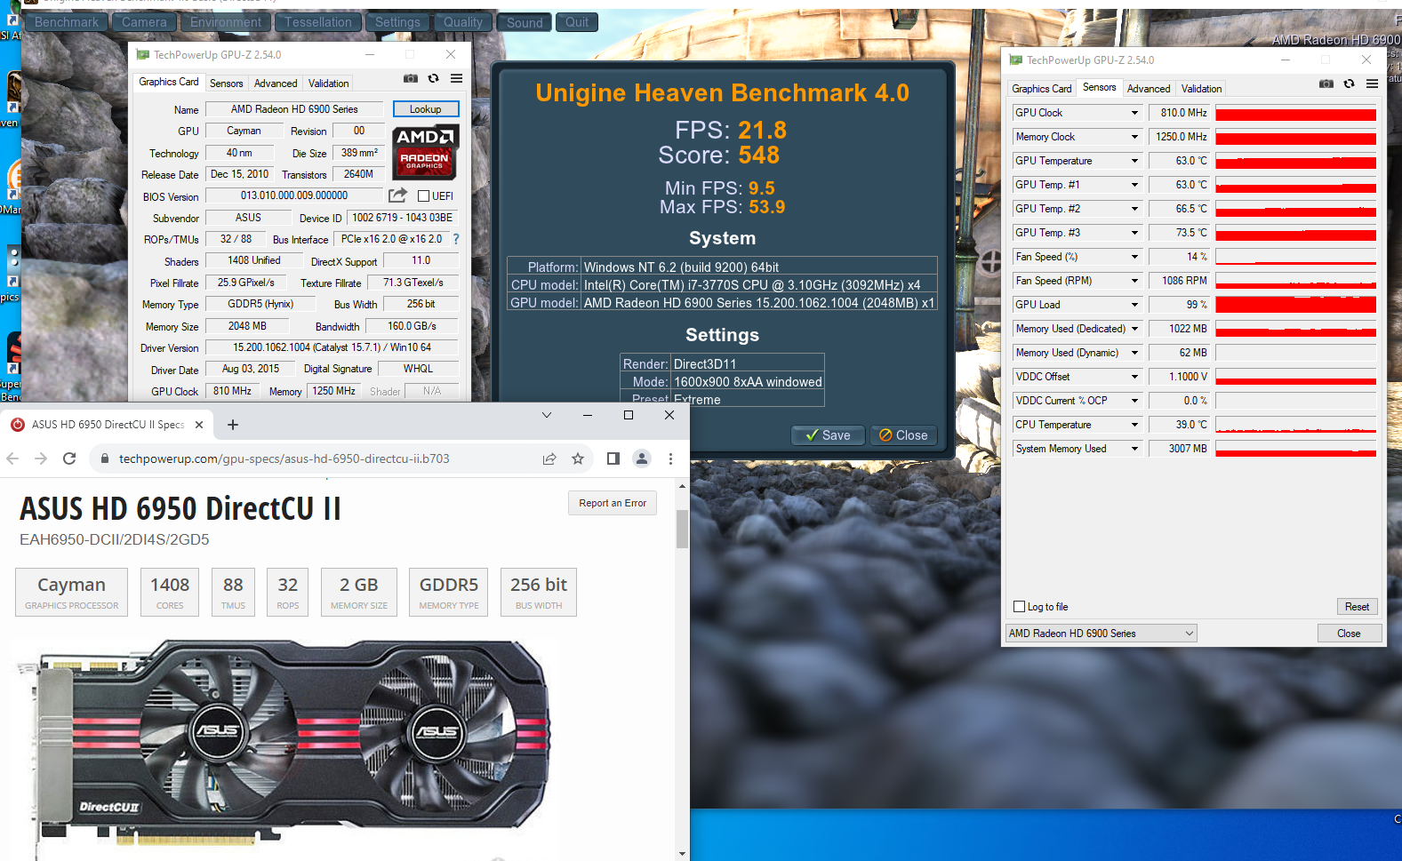Image resolution: width=1402 pixels, height=861 pixels.
Task: Click the browser scrollbar down arrow
Action: click(683, 854)
